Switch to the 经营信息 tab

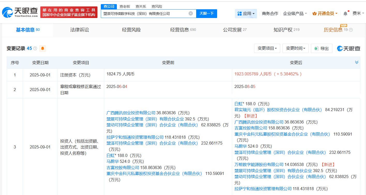coord(183,30)
